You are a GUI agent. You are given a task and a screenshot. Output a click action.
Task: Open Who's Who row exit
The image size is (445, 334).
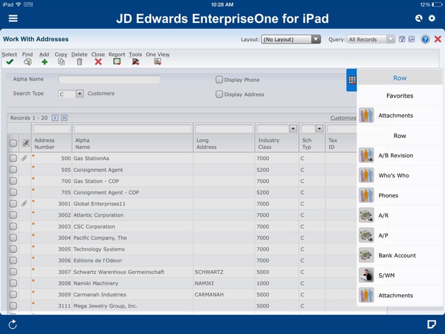399,176
